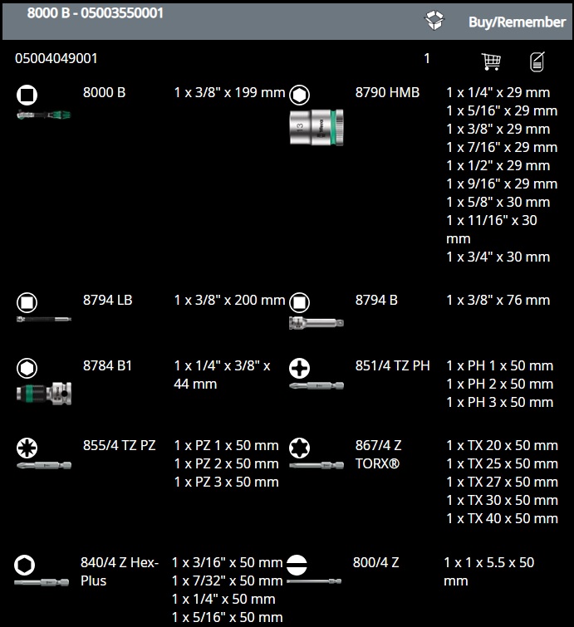Image resolution: width=574 pixels, height=627 pixels.
Task: Click the 1 x TX 27 x 50 mm size
Action: 502,482
